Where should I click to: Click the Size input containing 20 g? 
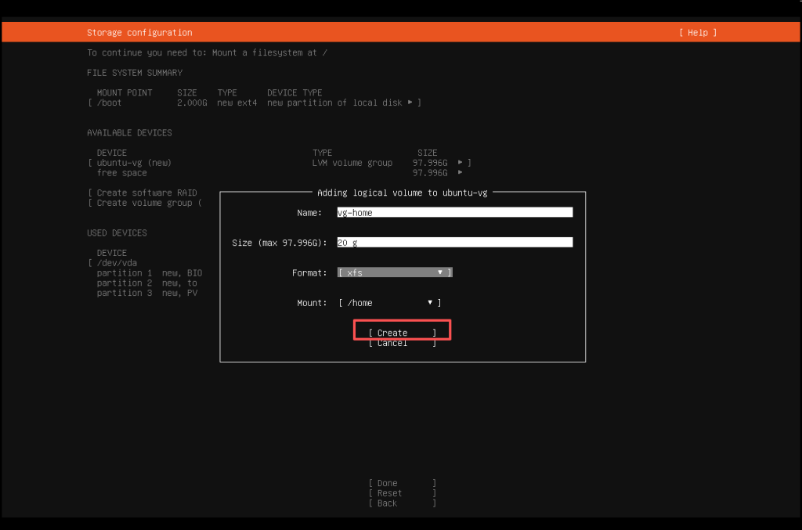point(454,242)
